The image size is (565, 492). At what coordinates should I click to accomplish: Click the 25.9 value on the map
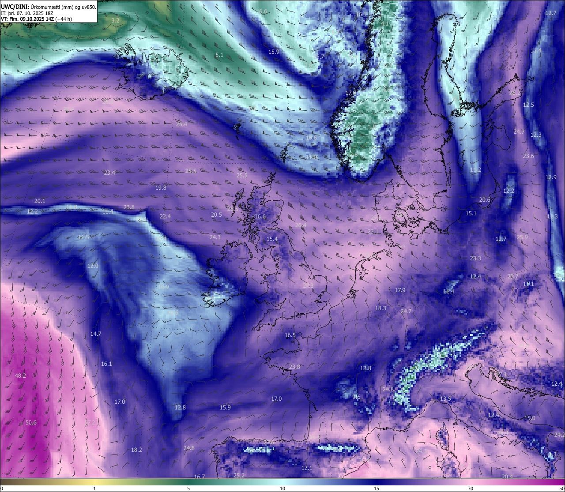pyautogui.click(x=522, y=237)
